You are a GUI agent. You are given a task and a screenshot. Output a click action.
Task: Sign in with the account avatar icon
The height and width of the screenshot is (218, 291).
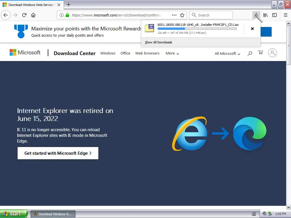[x=273, y=53]
